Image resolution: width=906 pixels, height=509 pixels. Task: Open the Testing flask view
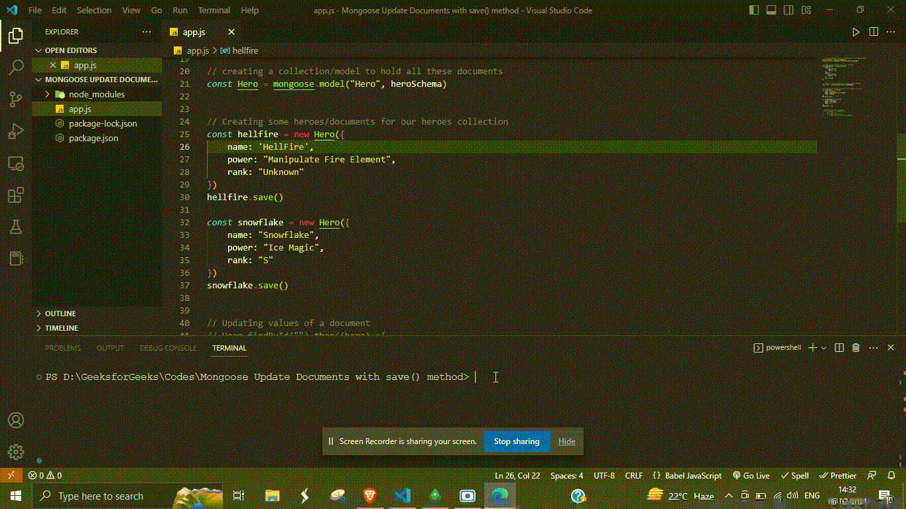coord(16,227)
